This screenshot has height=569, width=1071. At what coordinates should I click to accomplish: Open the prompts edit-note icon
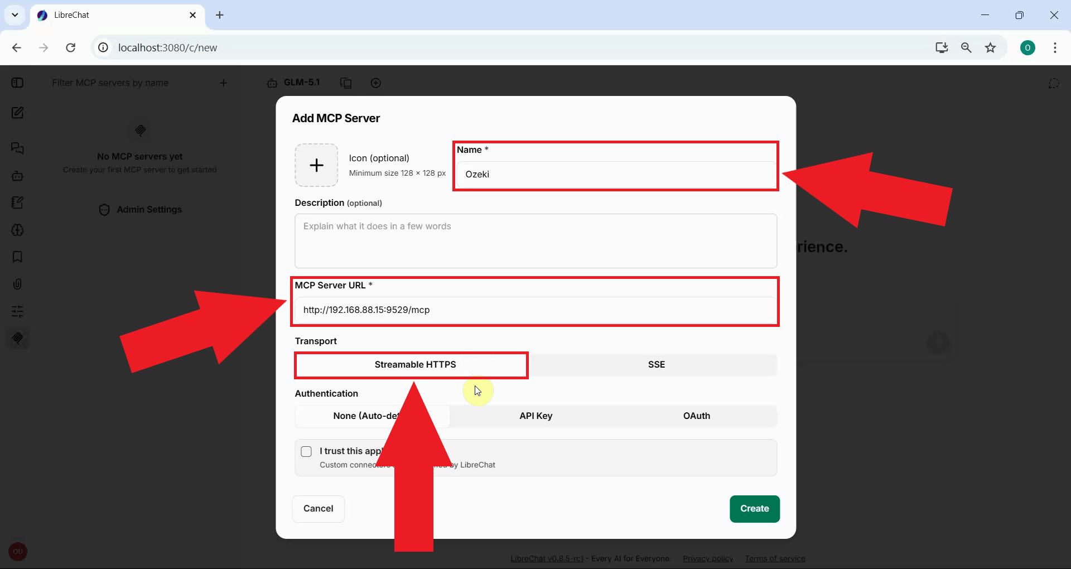[x=17, y=202]
